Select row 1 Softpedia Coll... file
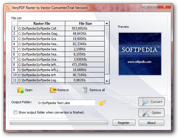The image size is (179, 138). (41, 28)
